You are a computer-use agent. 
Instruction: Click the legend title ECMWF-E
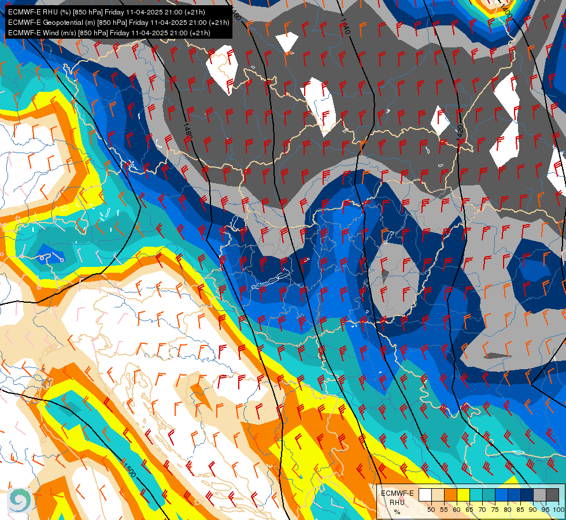point(397,493)
